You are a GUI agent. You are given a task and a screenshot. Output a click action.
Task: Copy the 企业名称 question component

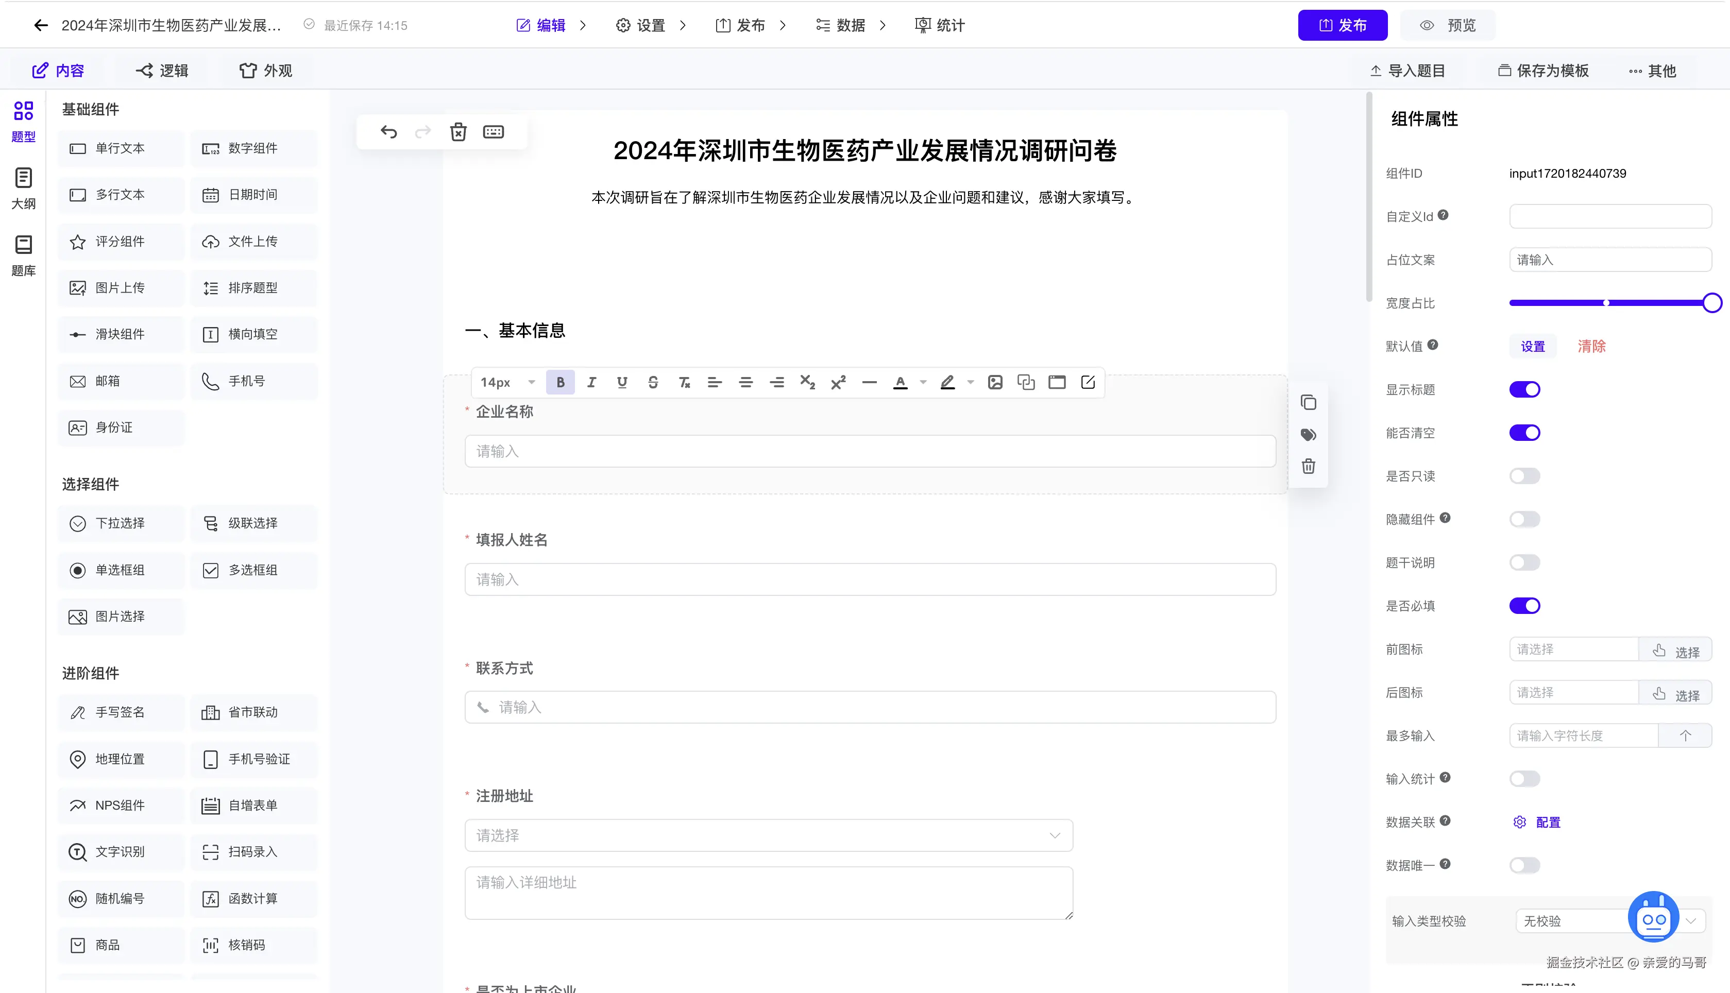1309,403
